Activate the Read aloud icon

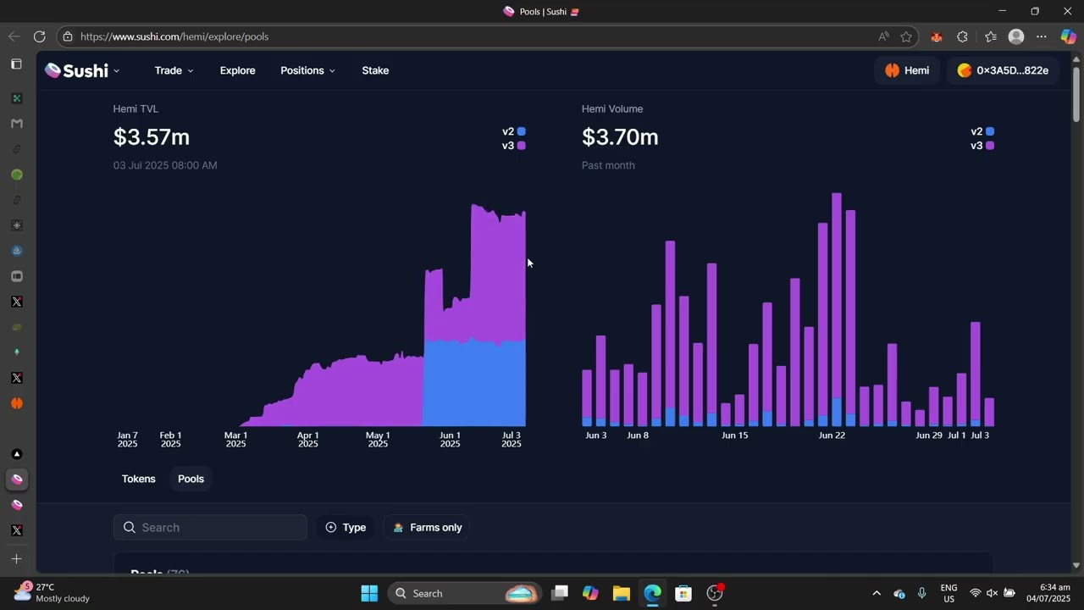pyautogui.click(x=883, y=36)
